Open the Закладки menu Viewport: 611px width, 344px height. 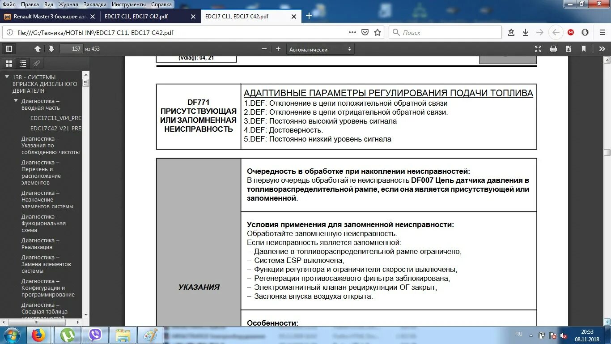(x=96, y=4)
